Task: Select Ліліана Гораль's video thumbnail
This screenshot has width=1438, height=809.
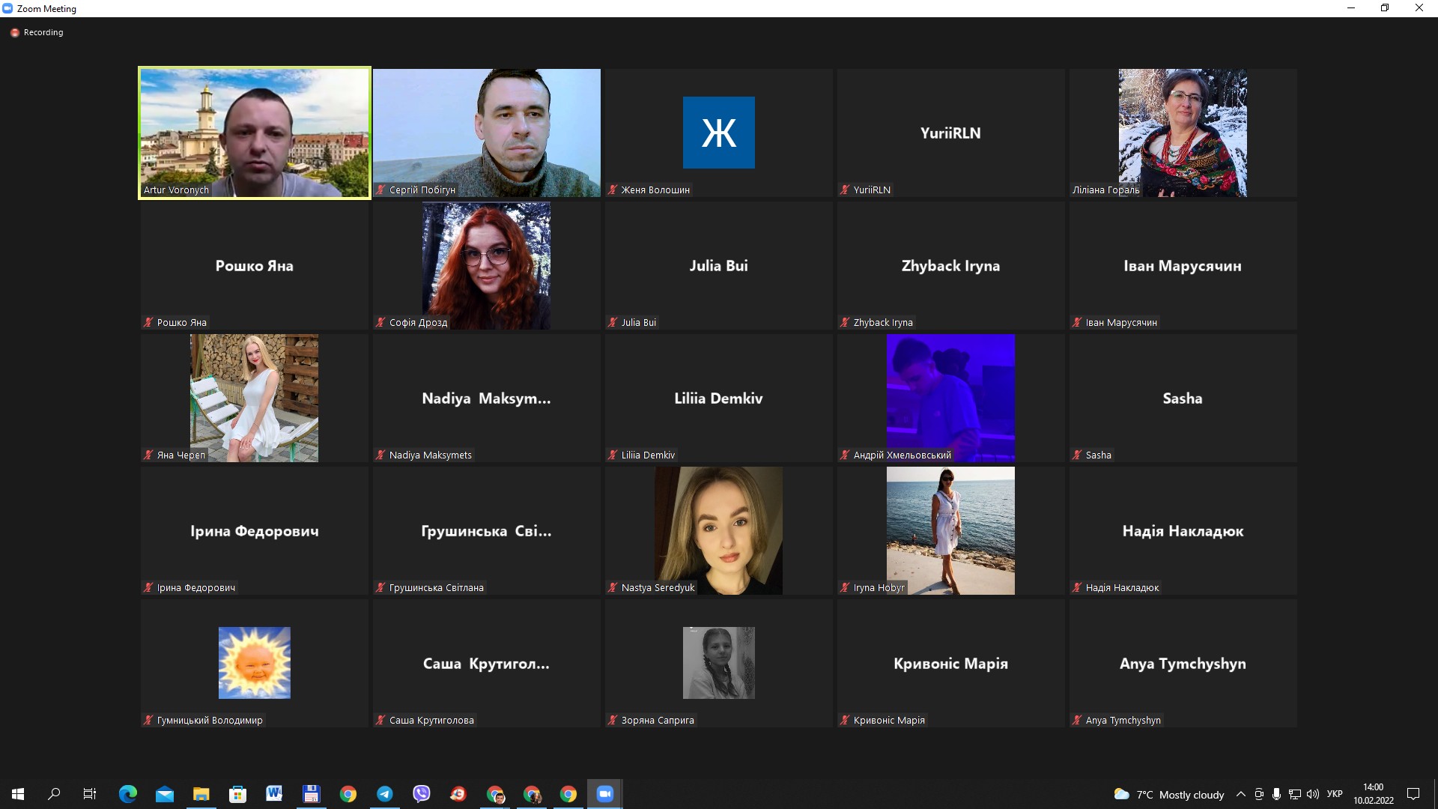Action: tap(1183, 133)
